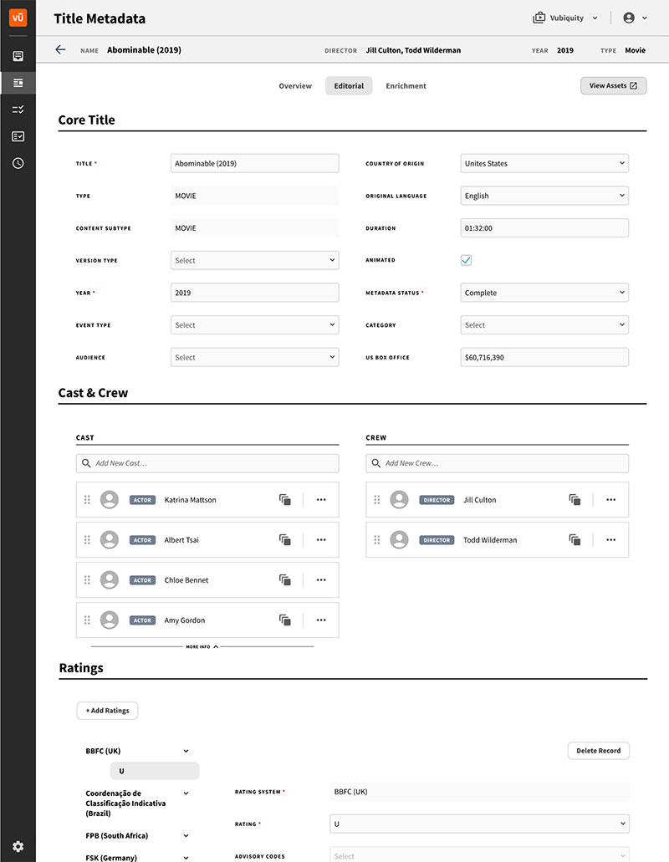Open the Audience dropdown
669x862 pixels.
pyautogui.click(x=254, y=357)
